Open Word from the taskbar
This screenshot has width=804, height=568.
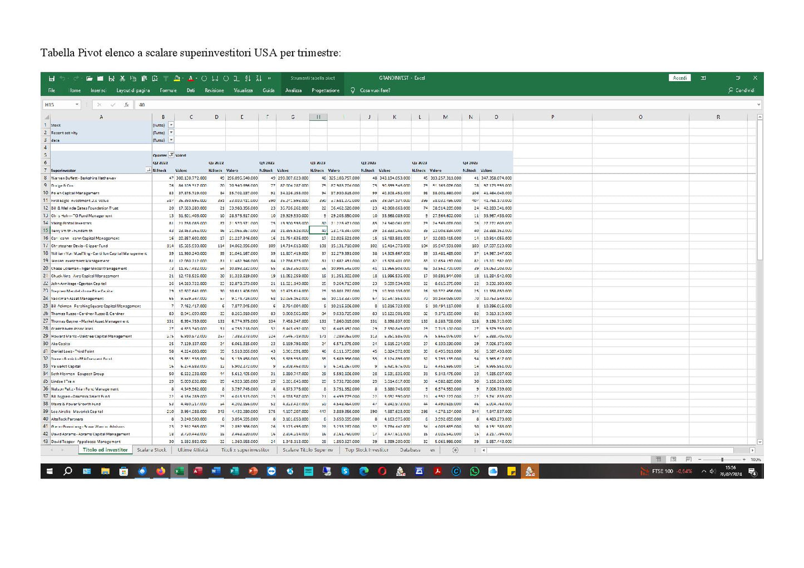pos(216,471)
